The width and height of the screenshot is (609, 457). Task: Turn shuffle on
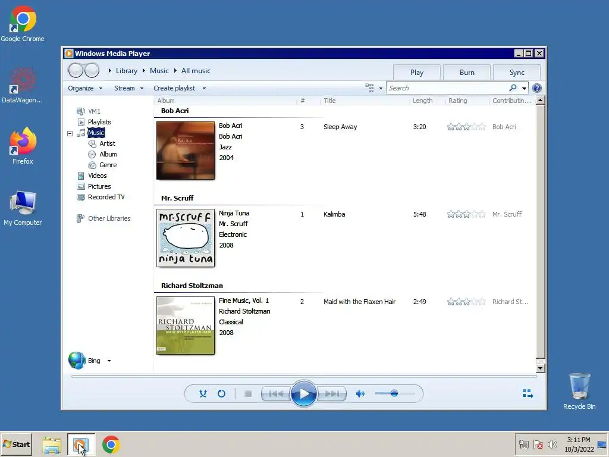tap(203, 394)
